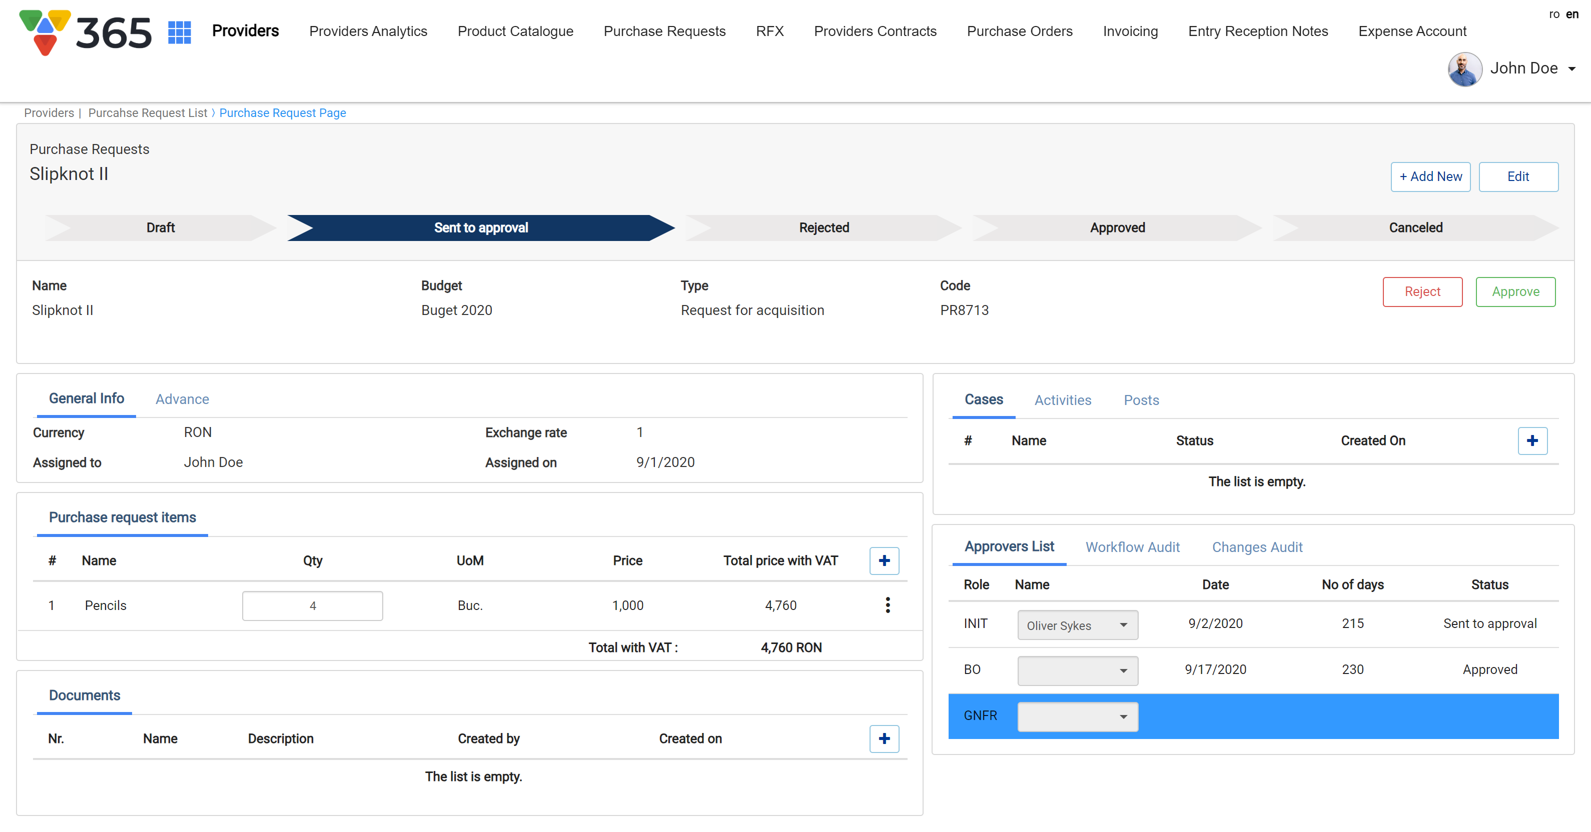Open Pencils row three-dot menu
The image size is (1591, 832).
pos(888,605)
